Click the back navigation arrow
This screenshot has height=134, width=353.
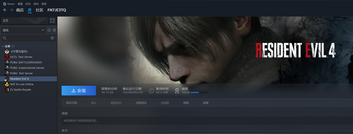pos(5,10)
